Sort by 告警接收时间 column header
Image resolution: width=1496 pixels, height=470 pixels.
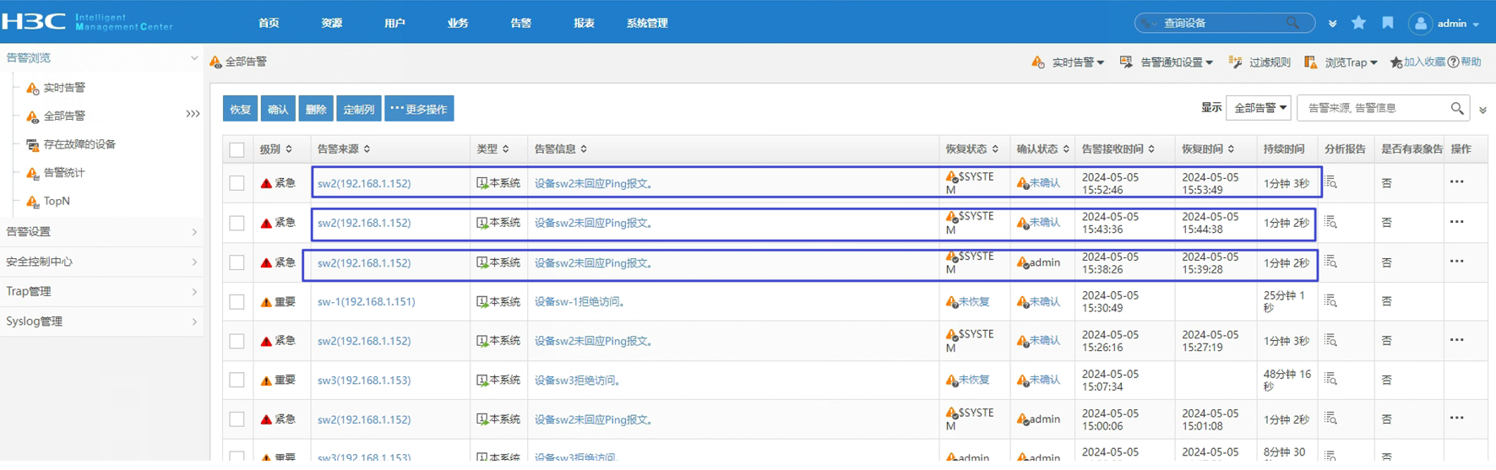pos(1117,149)
